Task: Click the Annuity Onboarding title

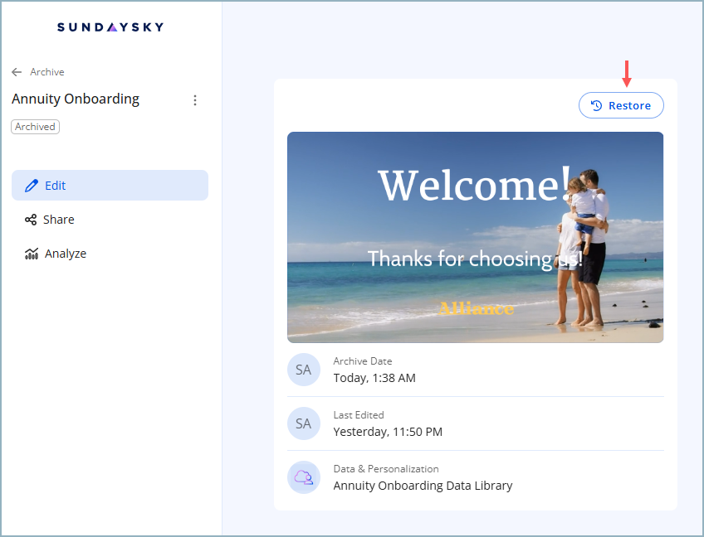Action: (x=76, y=99)
